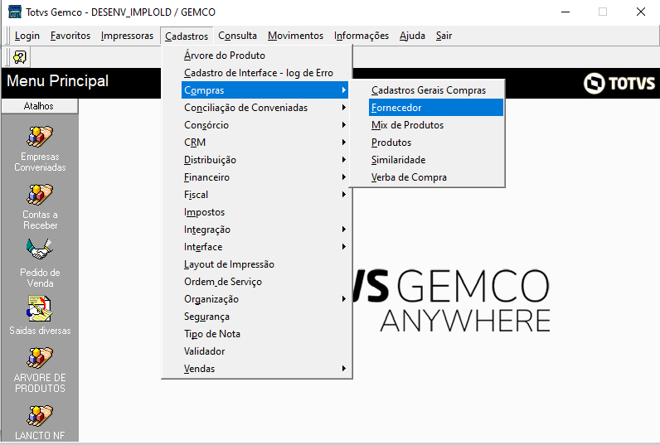This screenshot has width=660, height=445.
Task: Open LANCTO NF shortcut icon
Action: [x=40, y=415]
